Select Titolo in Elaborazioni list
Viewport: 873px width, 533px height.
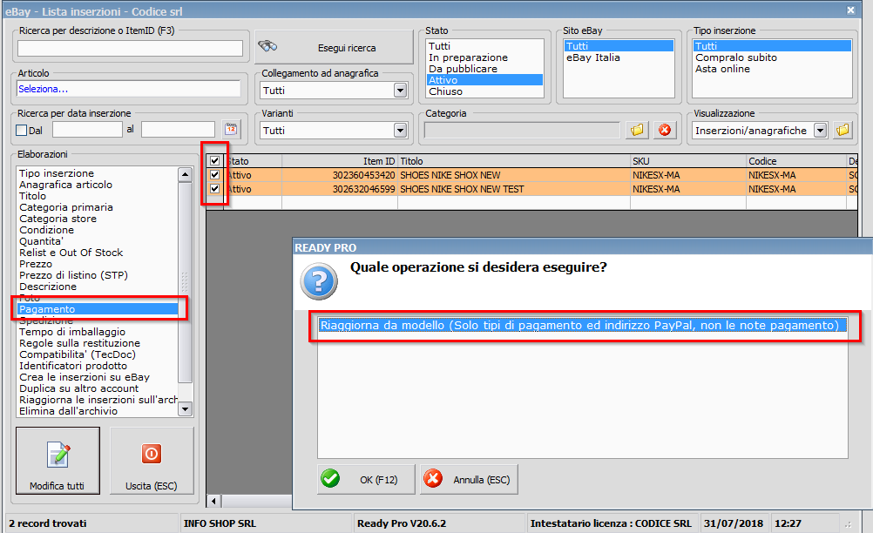98,196
